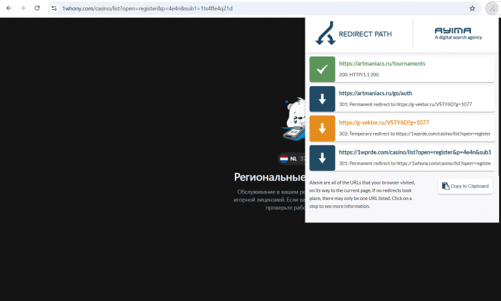This screenshot has height=301, width=501.
Task: Click the '302: Temporary redirect' text
Action: tap(414, 134)
